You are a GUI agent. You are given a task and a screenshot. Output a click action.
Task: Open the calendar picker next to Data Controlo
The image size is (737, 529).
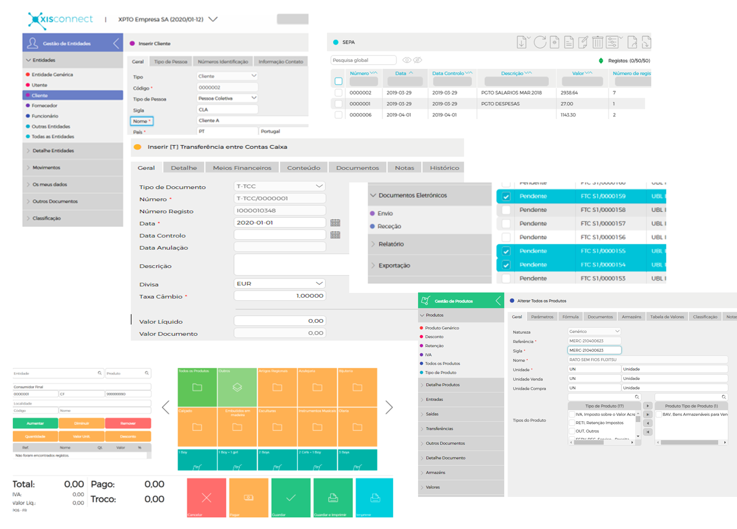335,235
